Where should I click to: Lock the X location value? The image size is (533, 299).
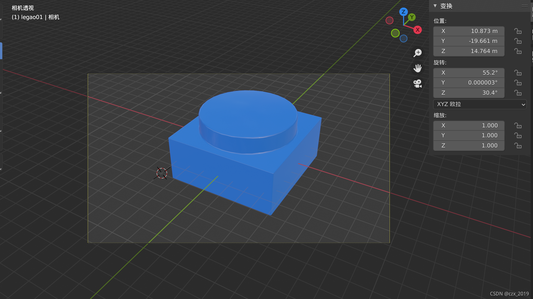pos(518,31)
